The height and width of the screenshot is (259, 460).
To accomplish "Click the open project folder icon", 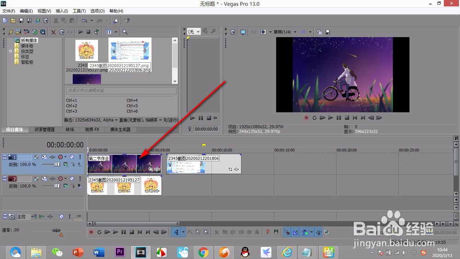I will [13, 21].
